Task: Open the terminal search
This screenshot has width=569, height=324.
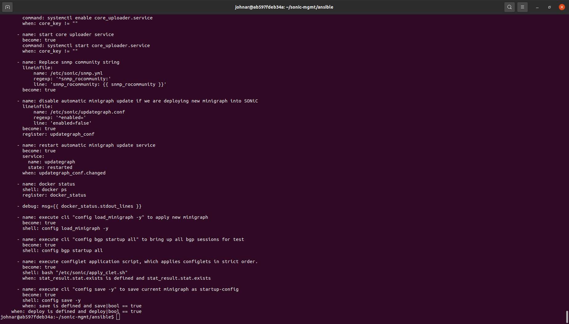Action: pos(510,7)
